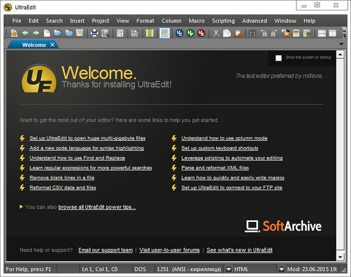Screen dimensions: 351x277
Task: Open 'Reformat CSV data and files' link
Action: pyautogui.click(x=63, y=187)
